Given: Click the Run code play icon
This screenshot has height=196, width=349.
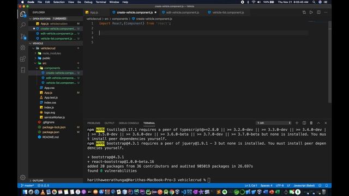Looking at the screenshot, I should coord(311,13).
